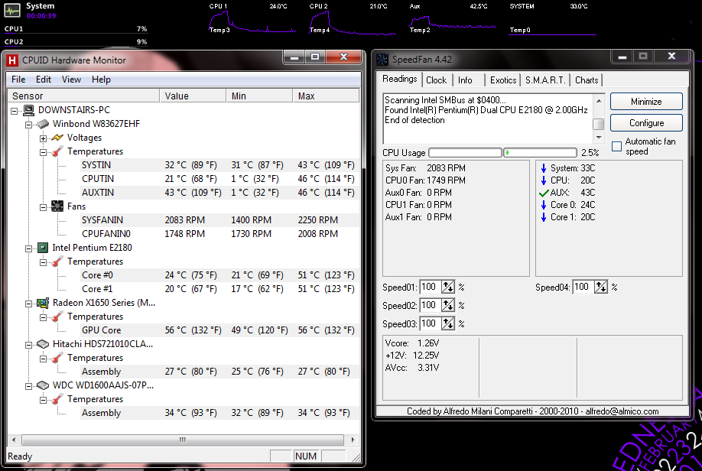702x471 pixels.
Task: Click the Sensor column header
Action: point(83,96)
